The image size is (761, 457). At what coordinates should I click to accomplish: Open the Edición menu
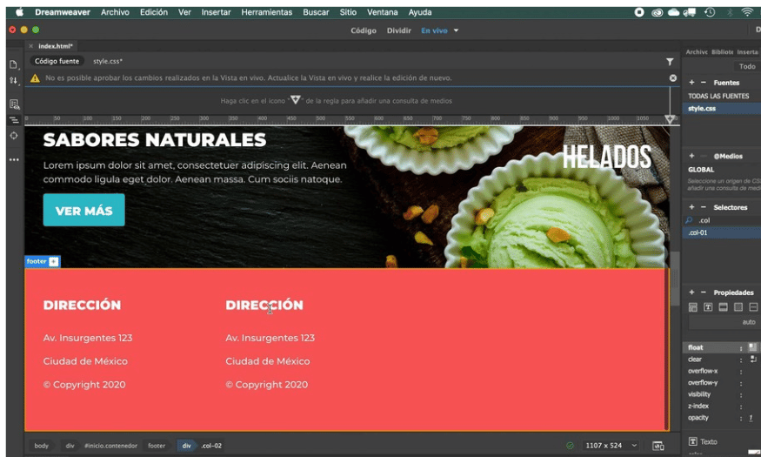tap(154, 13)
